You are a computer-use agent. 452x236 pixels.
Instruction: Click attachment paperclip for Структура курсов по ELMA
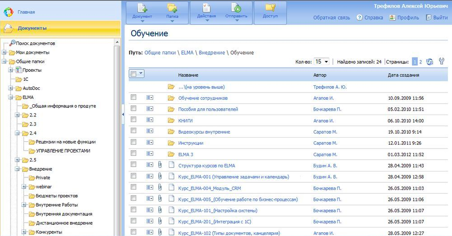(160, 165)
